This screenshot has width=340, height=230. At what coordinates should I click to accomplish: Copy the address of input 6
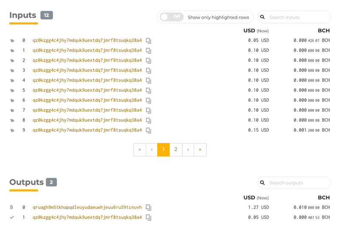(x=148, y=101)
